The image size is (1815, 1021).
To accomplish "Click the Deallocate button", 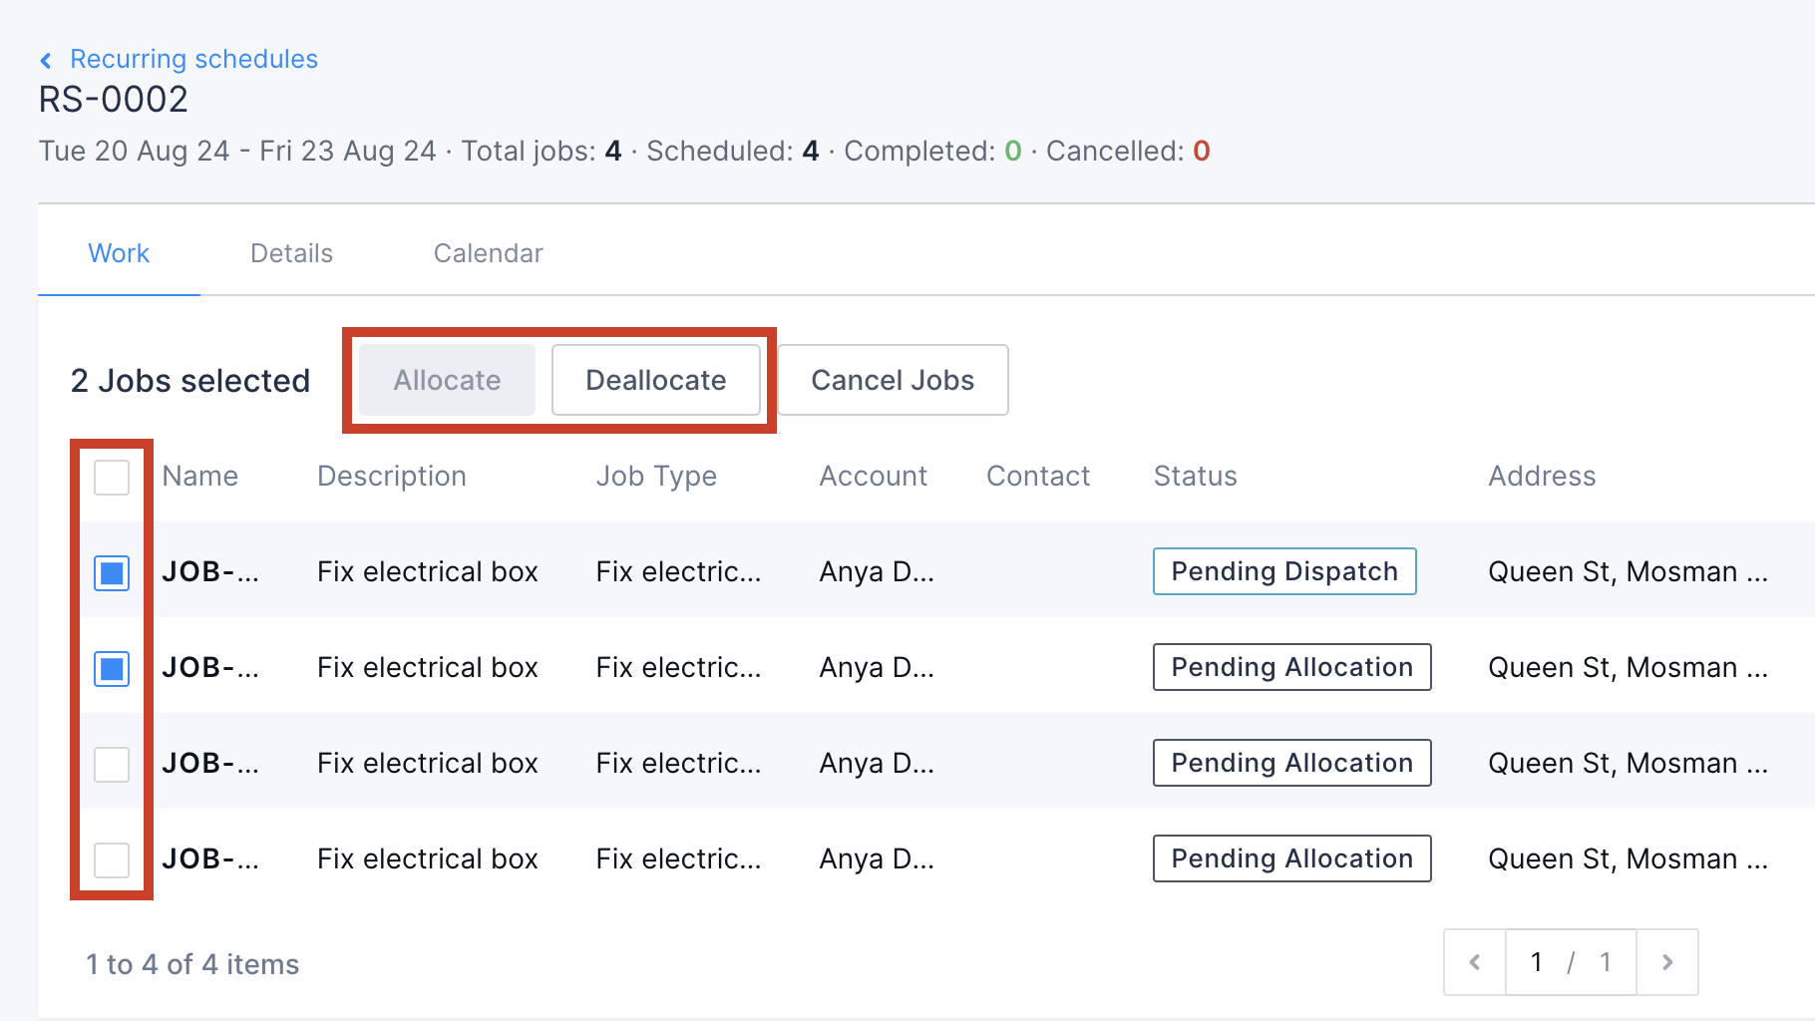I will click(x=655, y=380).
